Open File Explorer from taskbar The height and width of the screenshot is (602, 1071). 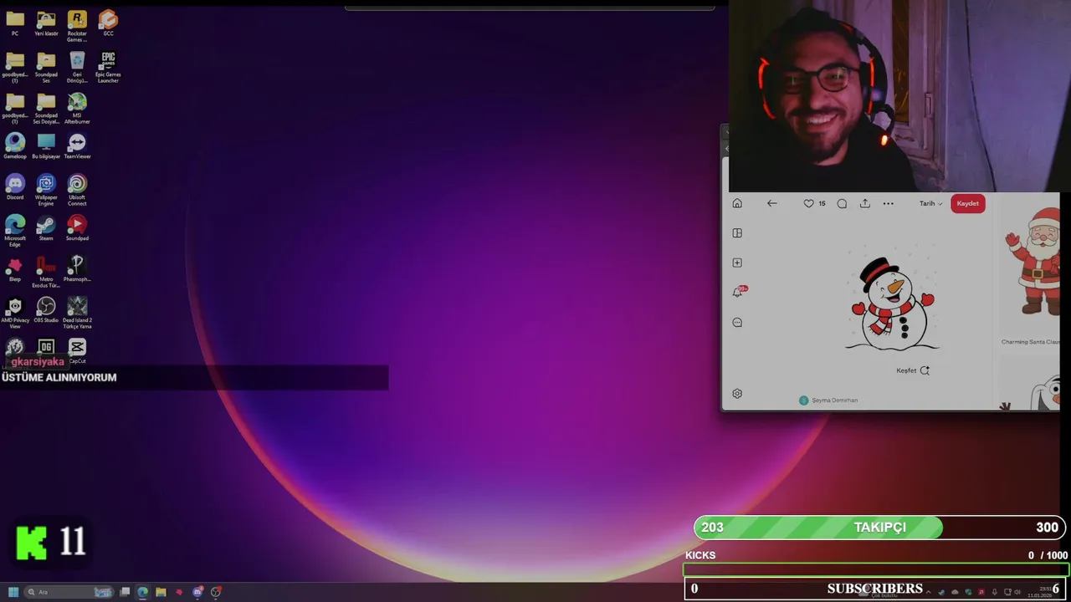coord(161,592)
